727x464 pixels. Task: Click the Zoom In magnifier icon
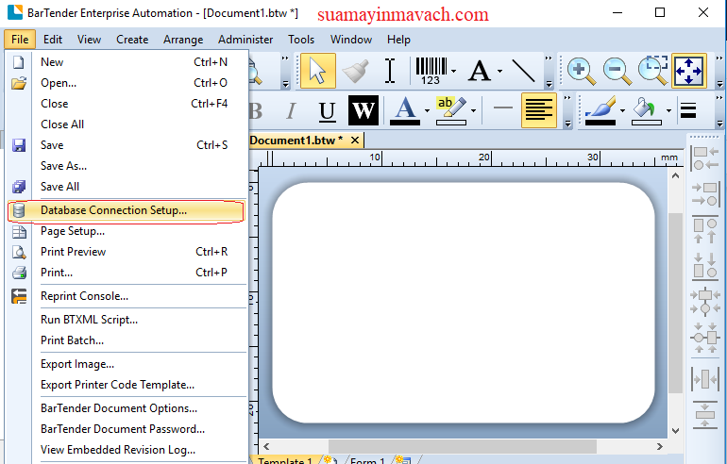[580, 71]
